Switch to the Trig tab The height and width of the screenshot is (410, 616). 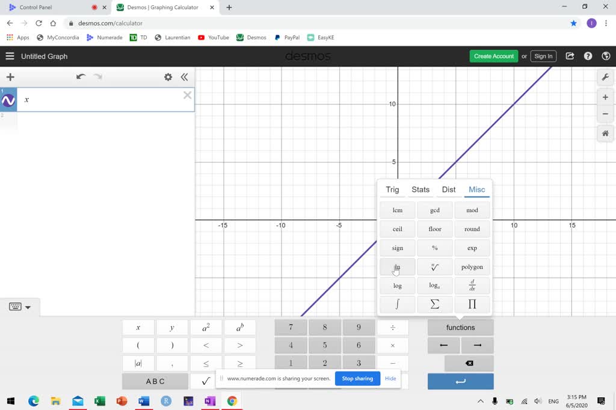pos(392,189)
